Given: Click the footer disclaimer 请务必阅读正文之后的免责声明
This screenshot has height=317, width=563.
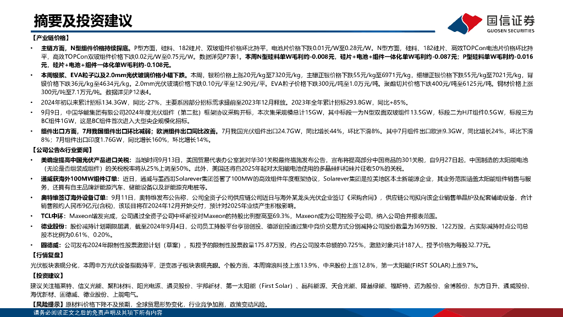Looking at the screenshot, I should click(x=98, y=313).
